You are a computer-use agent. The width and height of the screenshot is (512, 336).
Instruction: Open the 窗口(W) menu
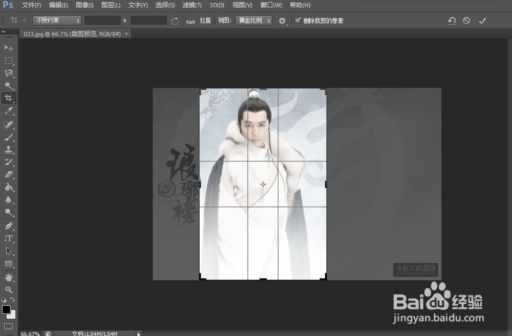(x=271, y=5)
